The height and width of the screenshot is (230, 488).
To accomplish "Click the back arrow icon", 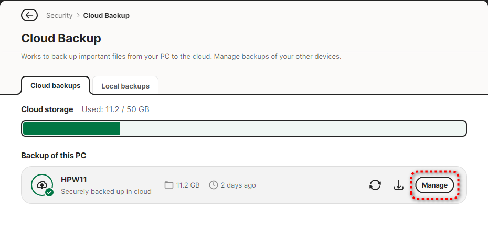I will [x=29, y=15].
